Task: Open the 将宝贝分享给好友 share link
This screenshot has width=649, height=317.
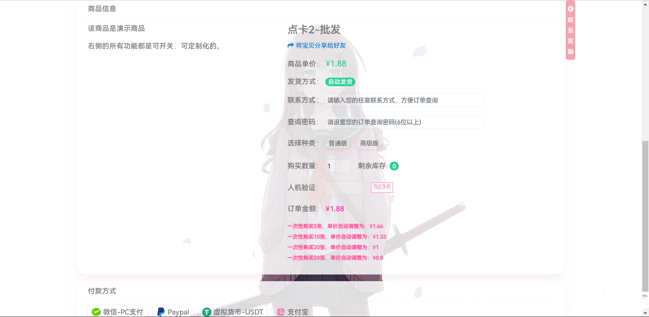Action: coord(320,45)
